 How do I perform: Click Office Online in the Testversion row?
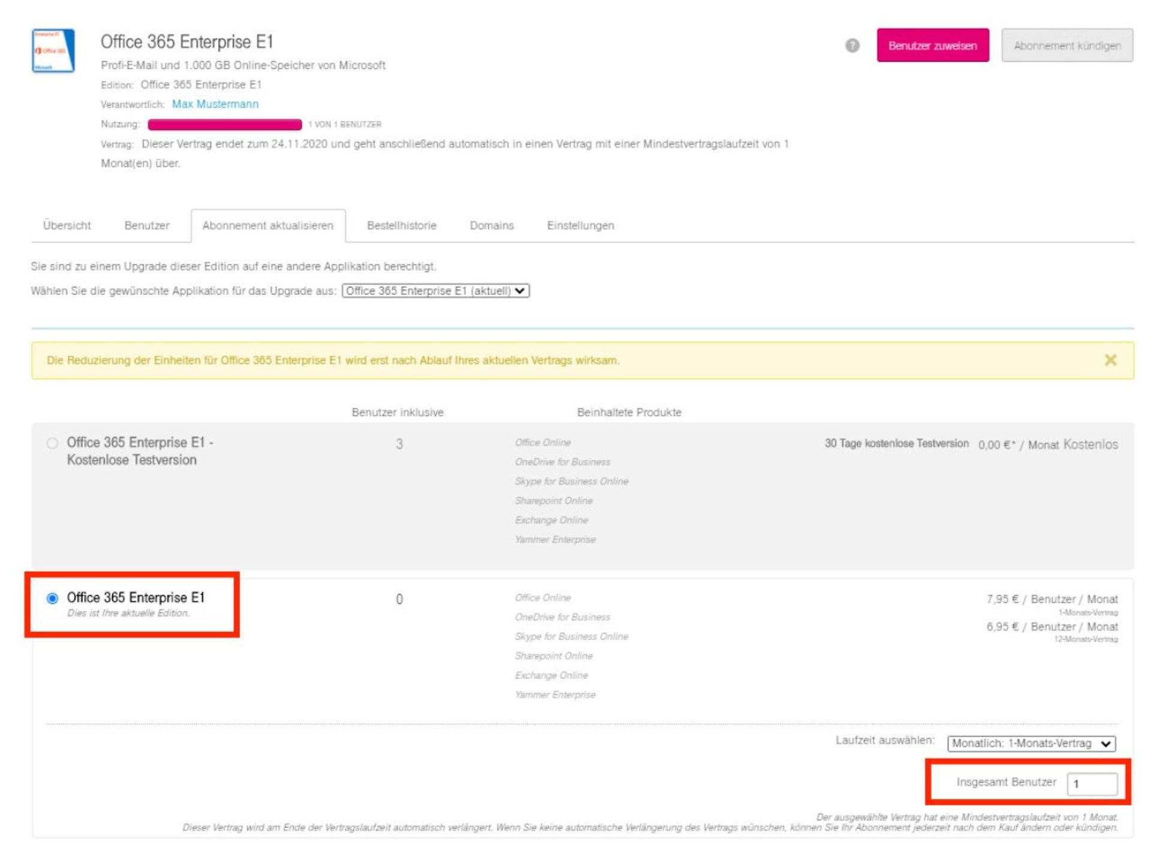point(543,442)
